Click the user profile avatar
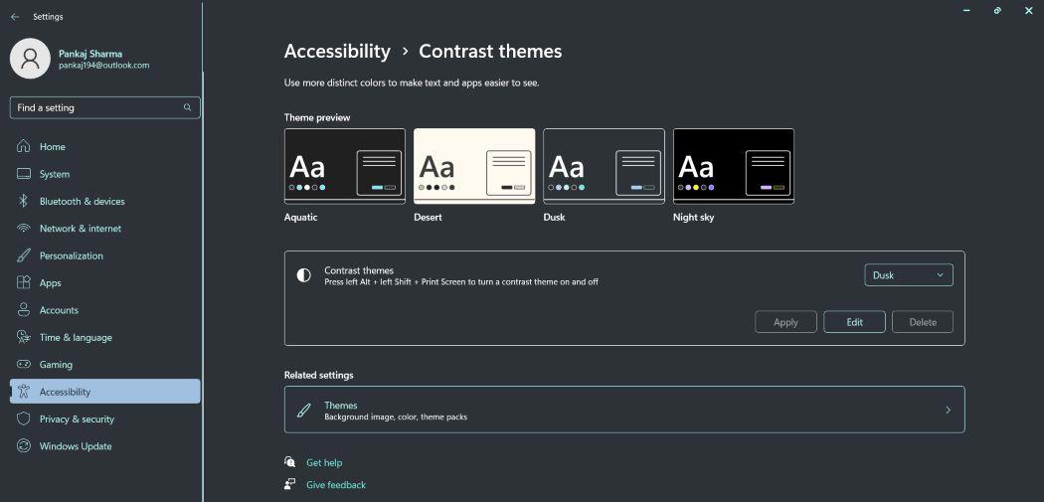The width and height of the screenshot is (1044, 502). click(30, 59)
